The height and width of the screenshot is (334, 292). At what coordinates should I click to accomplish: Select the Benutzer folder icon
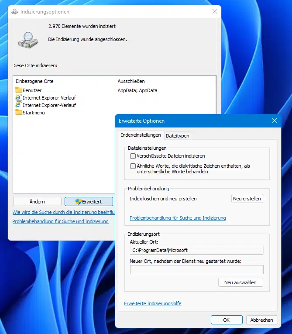[18, 90]
